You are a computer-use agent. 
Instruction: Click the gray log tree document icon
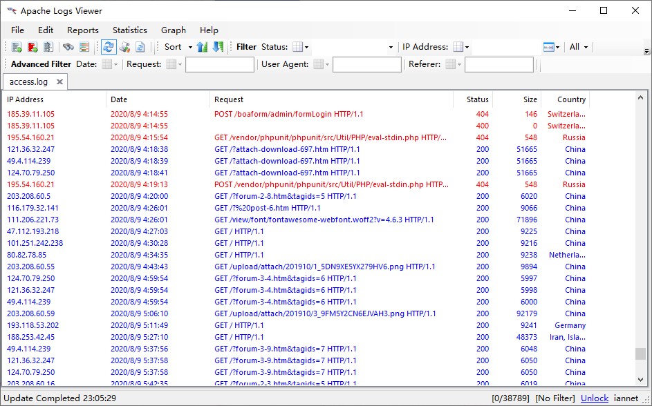[x=48, y=47]
